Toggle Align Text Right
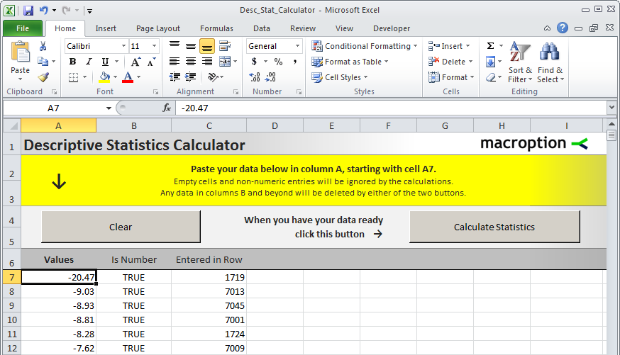Image resolution: width=620 pixels, height=355 pixels. click(x=207, y=62)
